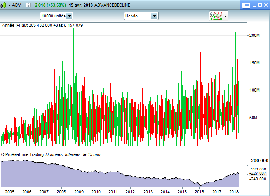Click the candlestick chart style icon
Screen dimensions: 270x196
click(x=3, y=5)
